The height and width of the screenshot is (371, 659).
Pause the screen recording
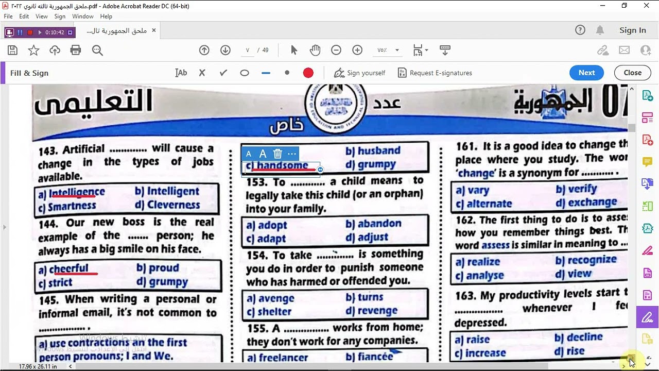click(x=20, y=32)
